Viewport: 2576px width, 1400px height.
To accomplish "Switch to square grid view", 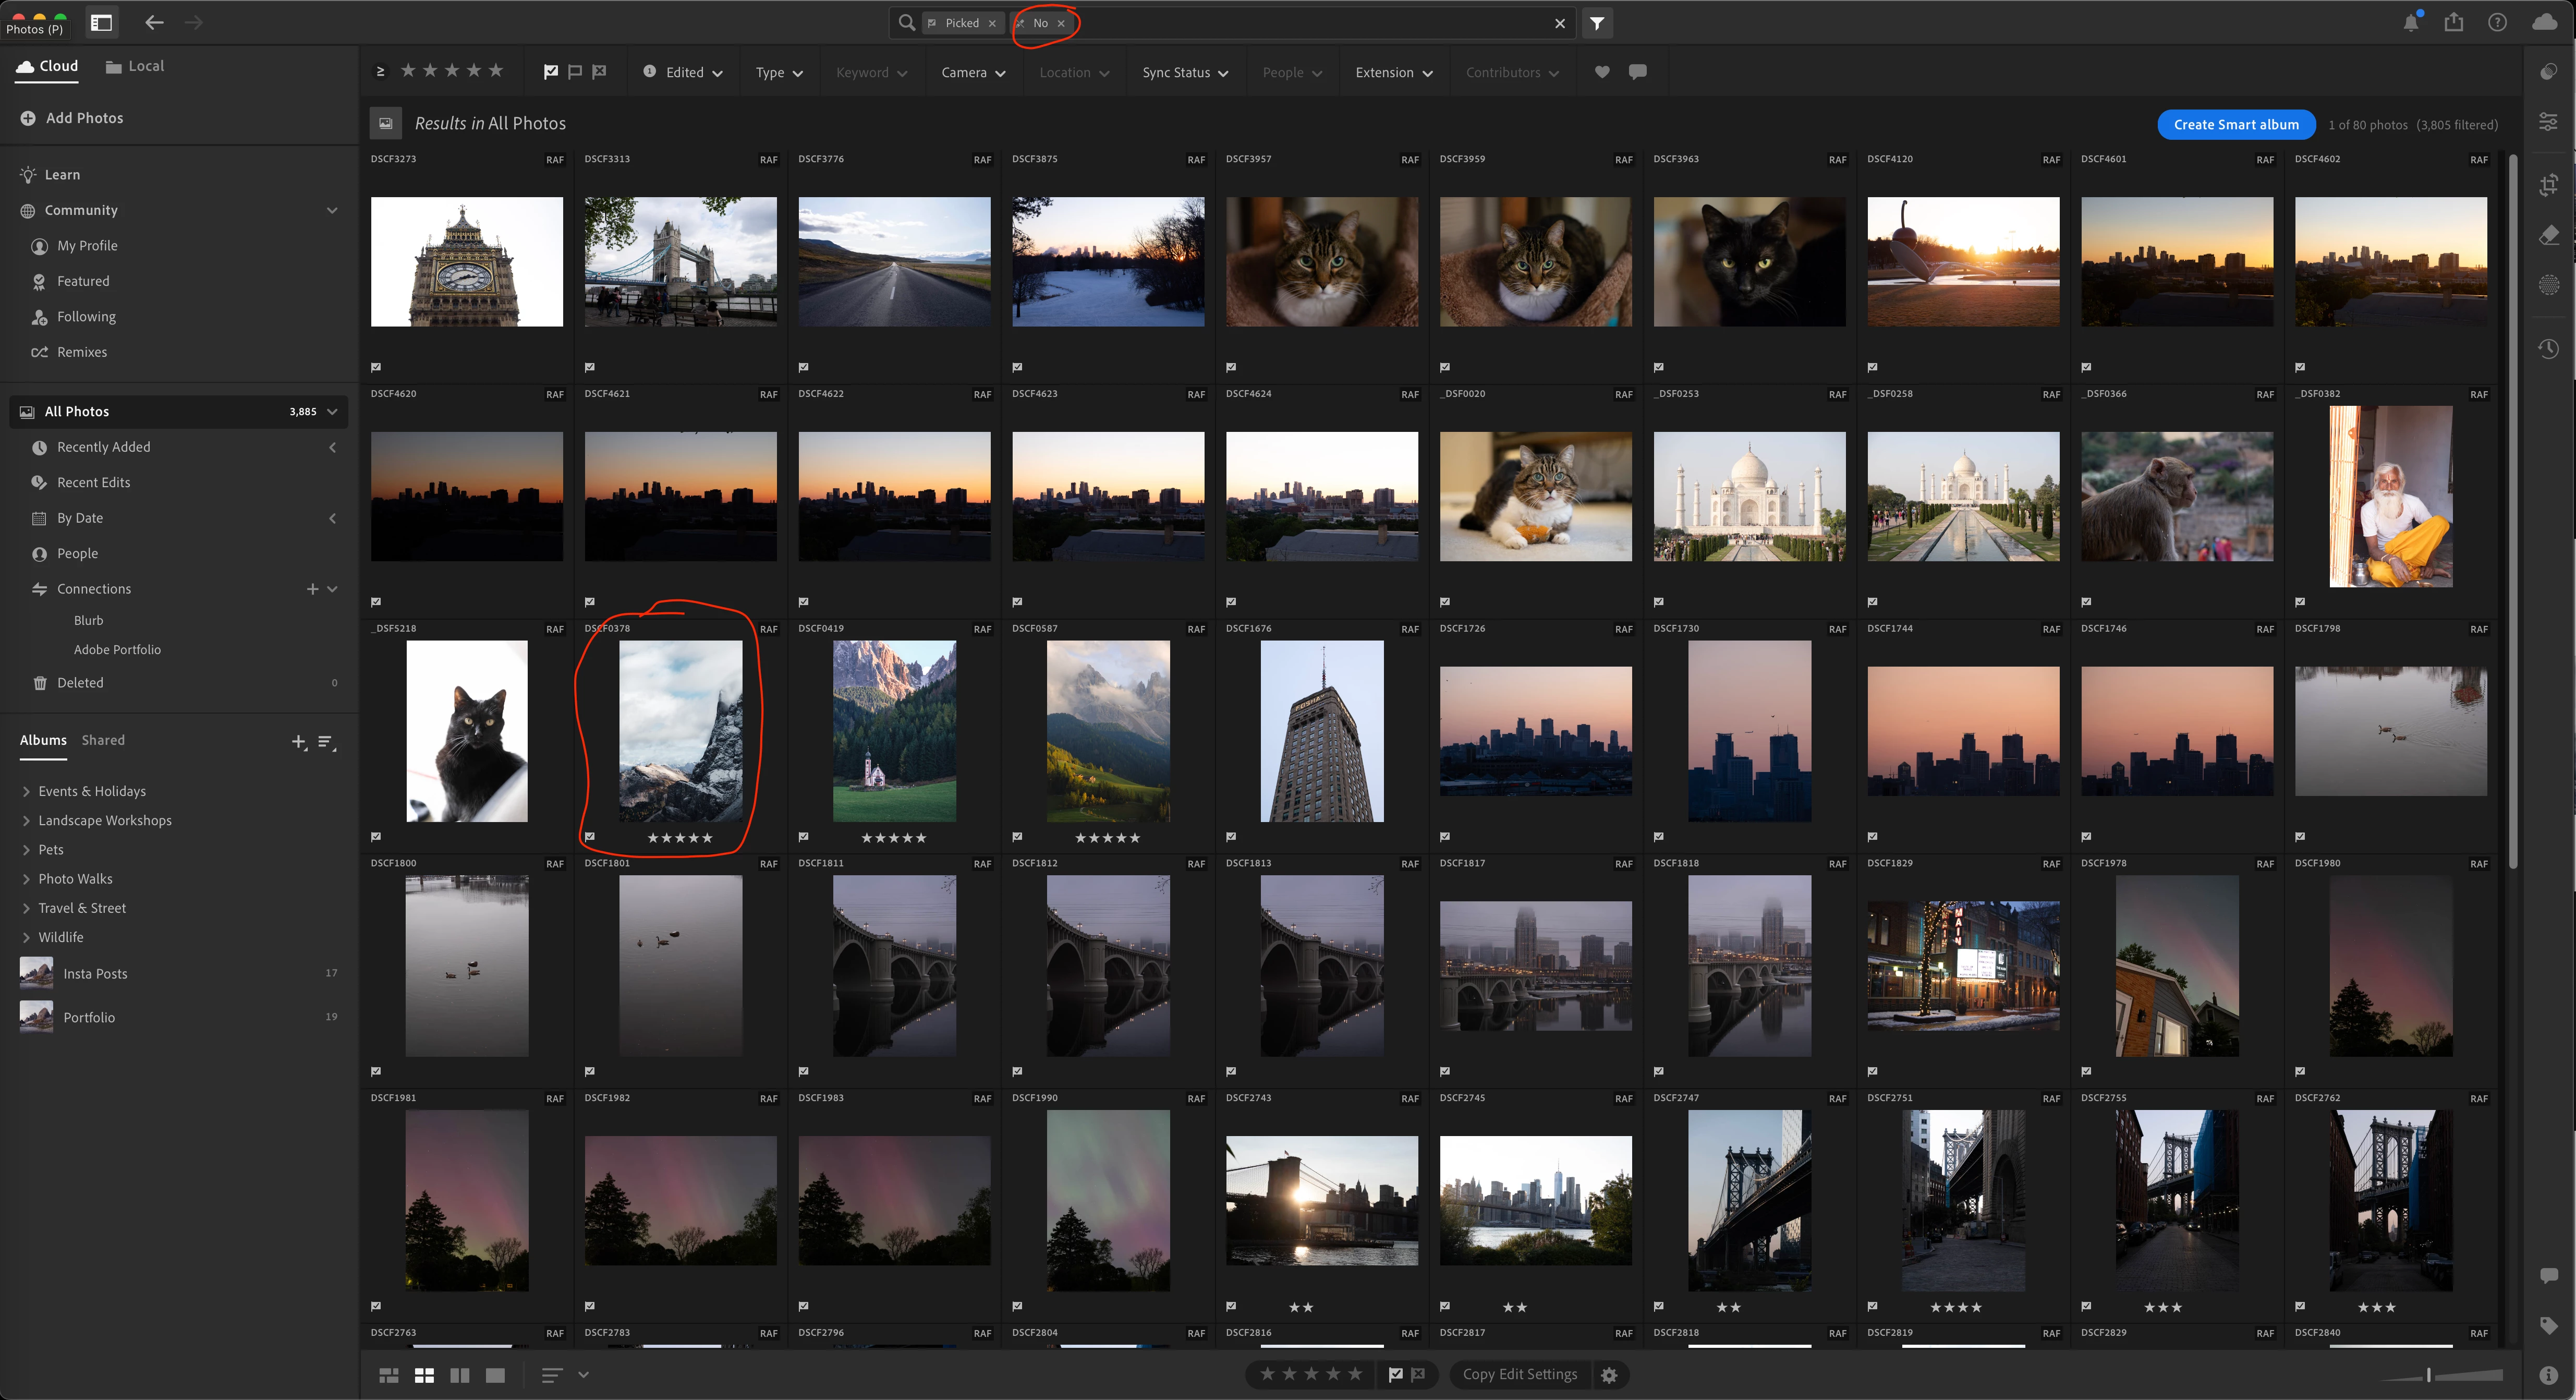I will [x=424, y=1375].
